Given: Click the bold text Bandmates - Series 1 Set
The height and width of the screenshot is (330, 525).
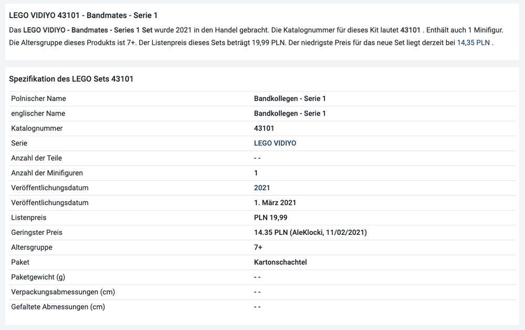Looking at the screenshot, I should point(109,30).
